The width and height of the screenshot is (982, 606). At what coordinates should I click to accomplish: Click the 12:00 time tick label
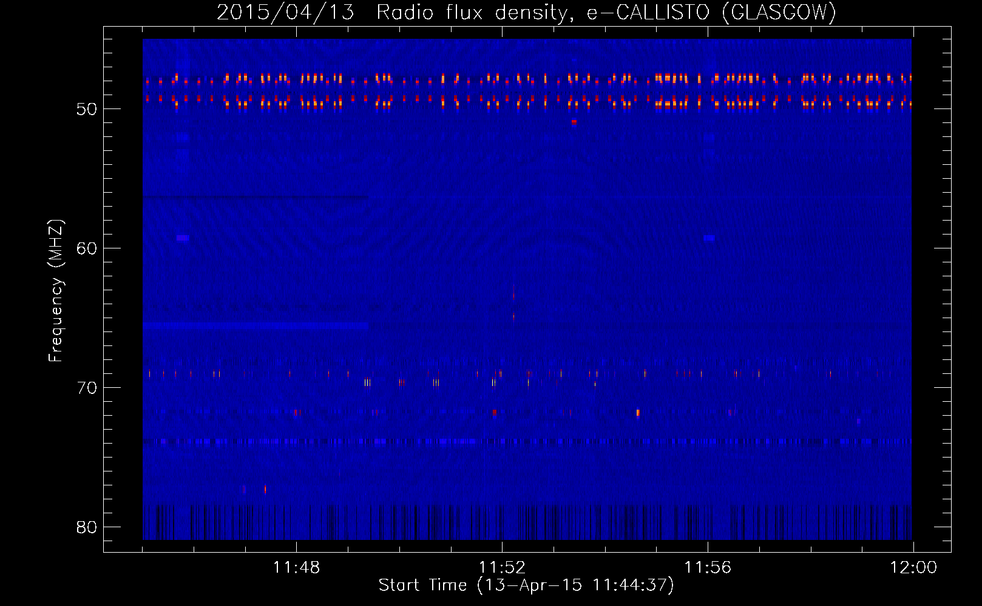tap(913, 568)
